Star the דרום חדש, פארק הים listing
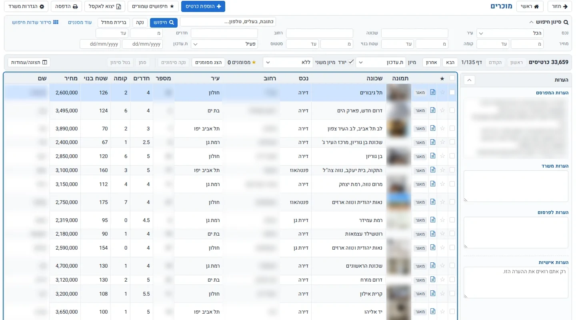 pyautogui.click(x=442, y=110)
